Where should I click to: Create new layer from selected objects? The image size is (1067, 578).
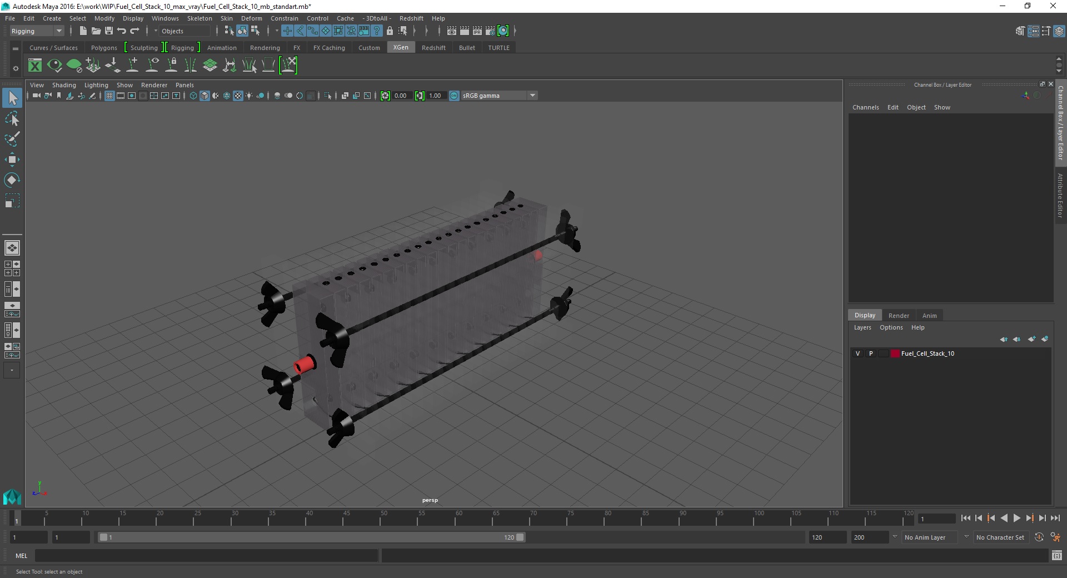point(1045,339)
